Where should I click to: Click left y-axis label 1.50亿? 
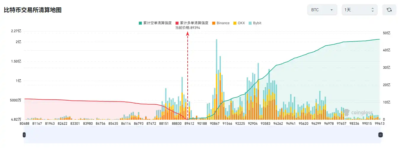tap(16, 61)
